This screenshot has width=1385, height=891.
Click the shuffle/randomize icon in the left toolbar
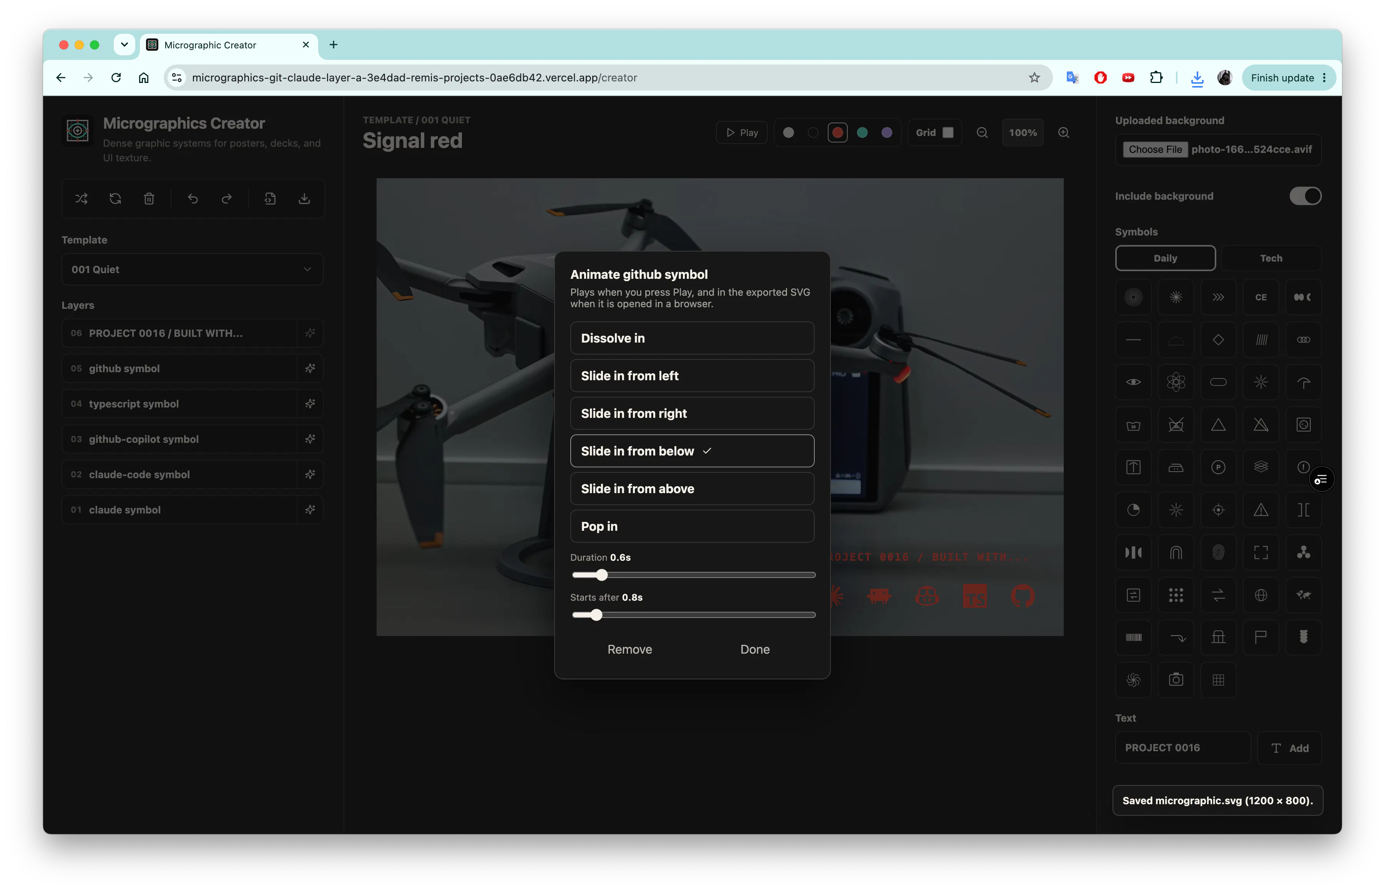tap(81, 199)
